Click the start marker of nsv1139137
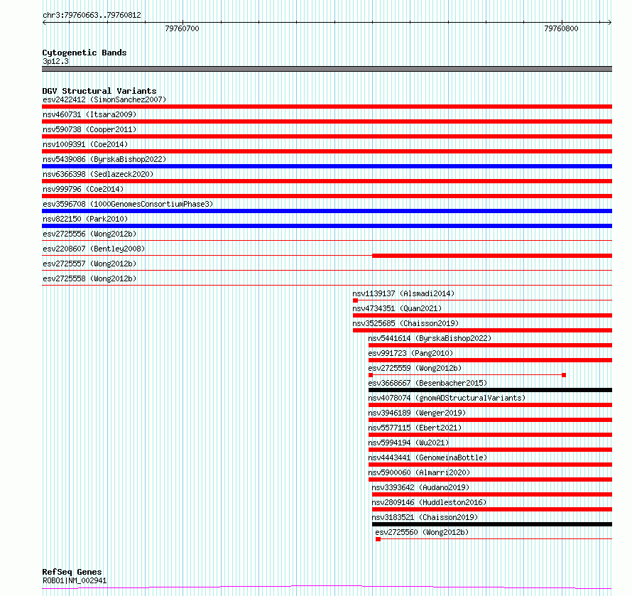The image size is (632, 596). pyautogui.click(x=356, y=300)
